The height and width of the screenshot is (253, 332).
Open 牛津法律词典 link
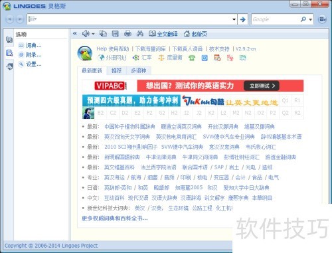(161, 157)
